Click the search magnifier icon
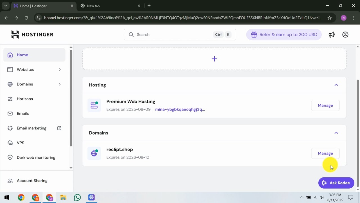 (x=131, y=34)
